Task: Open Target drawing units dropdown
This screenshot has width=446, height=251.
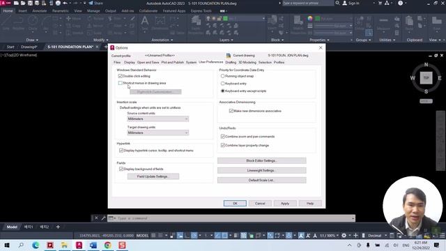Action: pyautogui.click(x=158, y=132)
